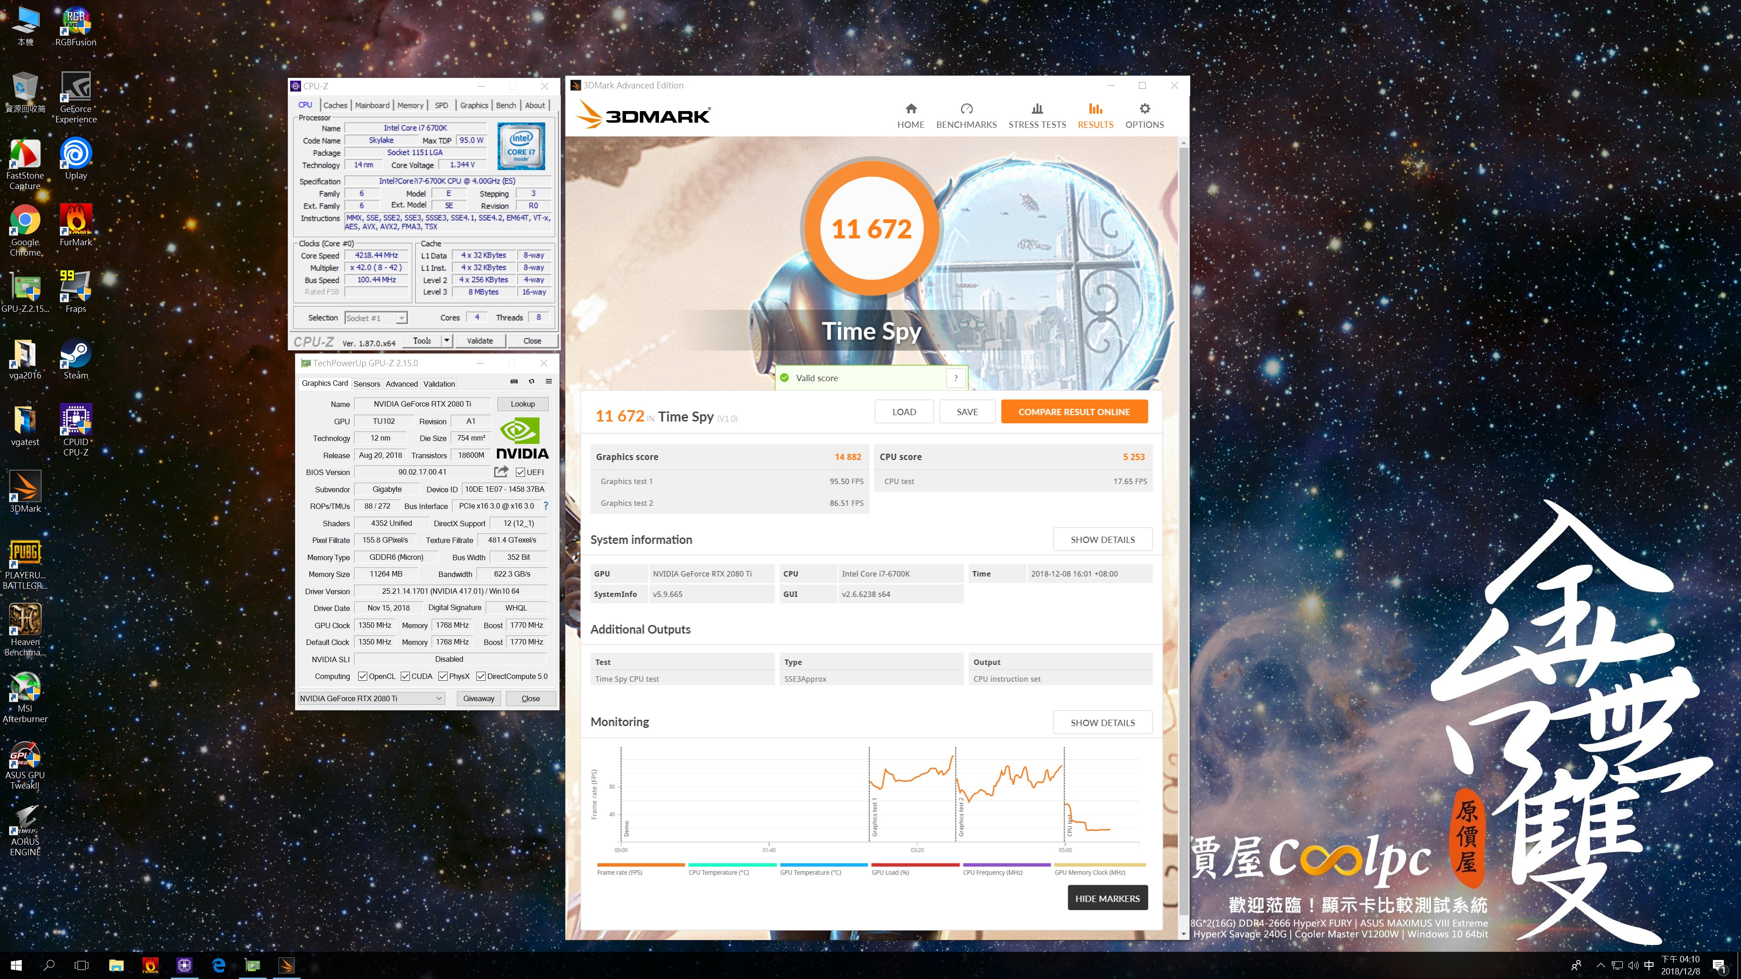Switch to Sensors tab in GPU-Z
The height and width of the screenshot is (979, 1741).
(x=367, y=384)
